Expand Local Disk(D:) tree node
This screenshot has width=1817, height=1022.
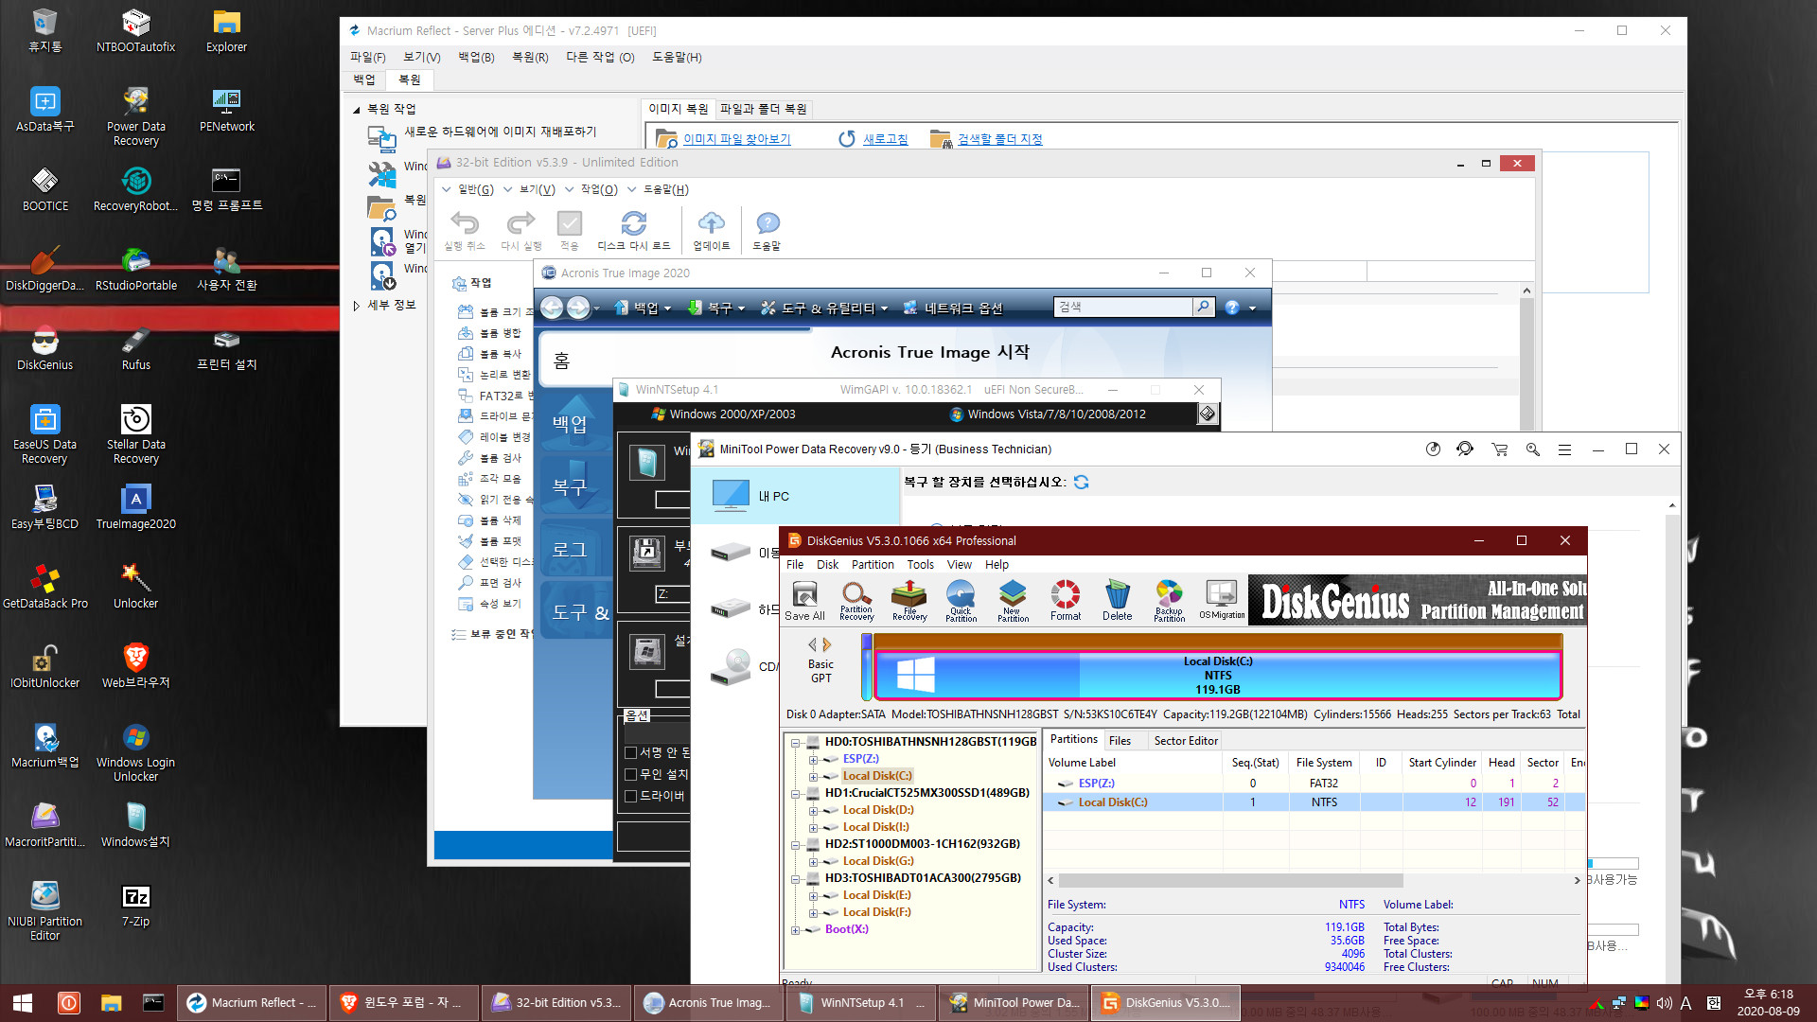point(813,811)
